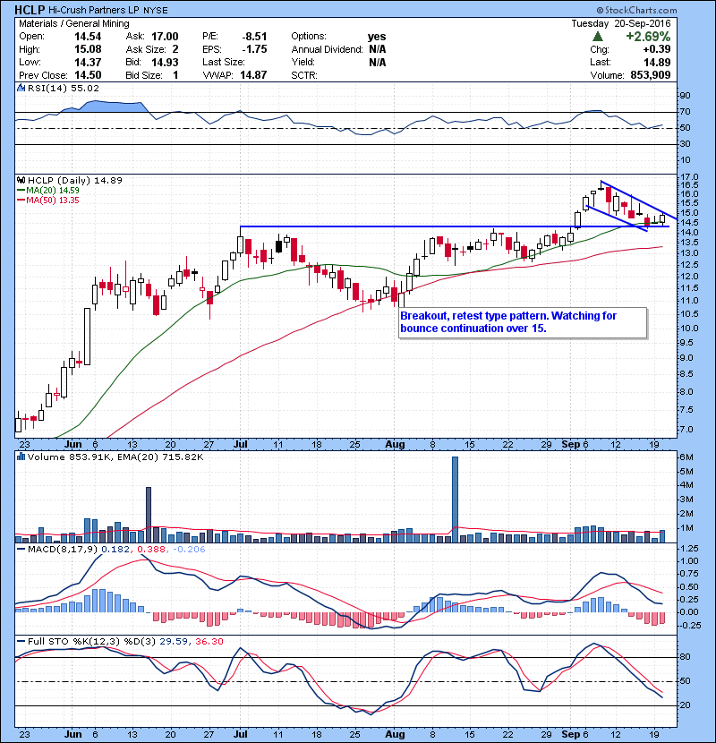This screenshot has height=743, width=716.
Task: Click the High value 15.08
Action: coord(88,49)
